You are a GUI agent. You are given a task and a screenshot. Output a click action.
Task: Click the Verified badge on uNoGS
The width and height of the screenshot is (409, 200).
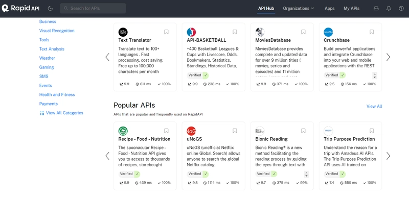click(198, 174)
